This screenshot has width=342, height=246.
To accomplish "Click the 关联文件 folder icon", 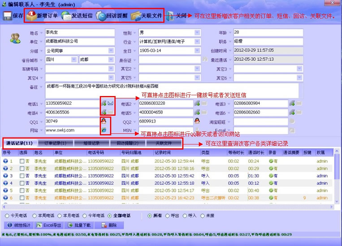I will pos(136,16).
